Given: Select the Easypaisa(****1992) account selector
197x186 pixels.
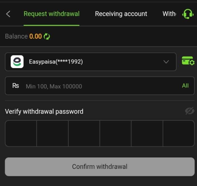Looking at the screenshot, I should [x=90, y=62].
